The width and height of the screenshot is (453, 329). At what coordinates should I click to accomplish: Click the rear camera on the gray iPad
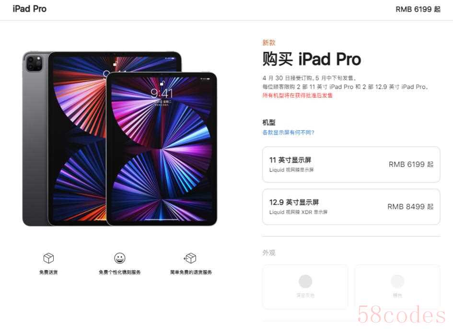[34, 64]
